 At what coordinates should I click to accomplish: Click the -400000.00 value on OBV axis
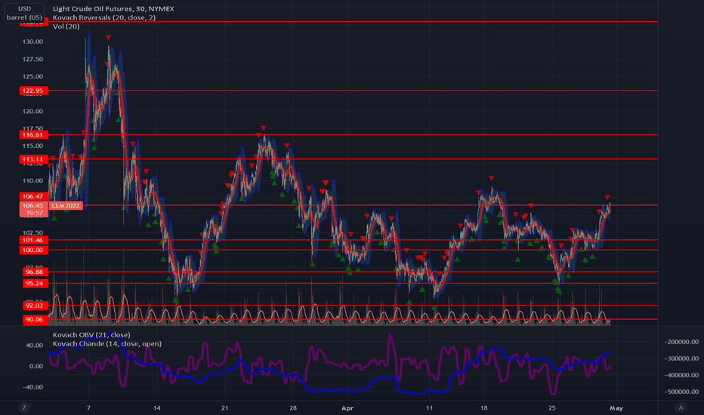pos(681,375)
